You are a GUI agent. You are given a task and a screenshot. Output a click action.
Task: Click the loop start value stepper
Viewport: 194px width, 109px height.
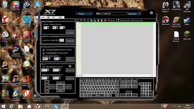coord(48,28)
